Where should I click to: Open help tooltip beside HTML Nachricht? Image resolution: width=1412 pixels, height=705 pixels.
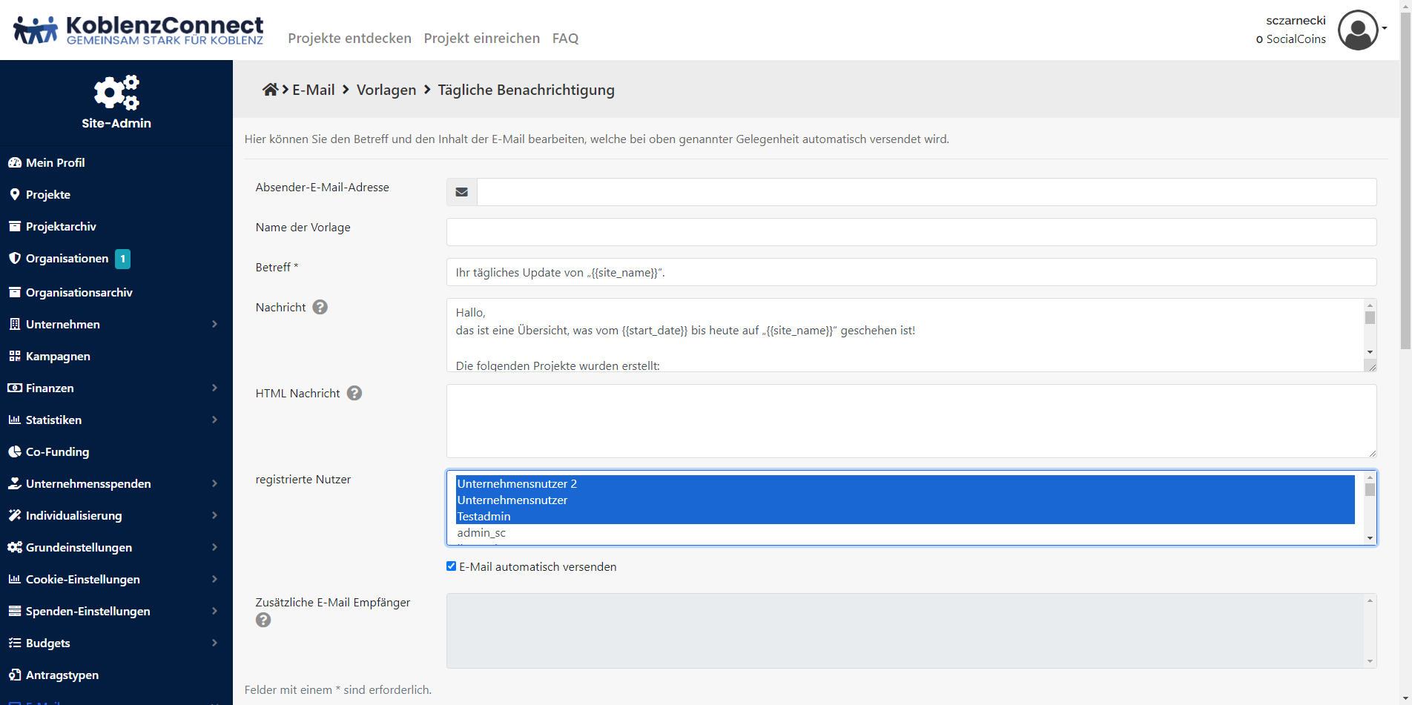(x=354, y=393)
